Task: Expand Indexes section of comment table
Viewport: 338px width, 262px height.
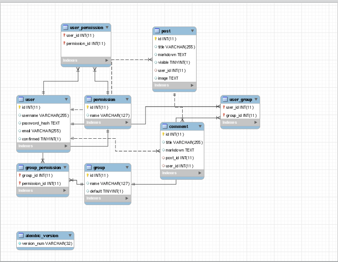Action: [200, 173]
